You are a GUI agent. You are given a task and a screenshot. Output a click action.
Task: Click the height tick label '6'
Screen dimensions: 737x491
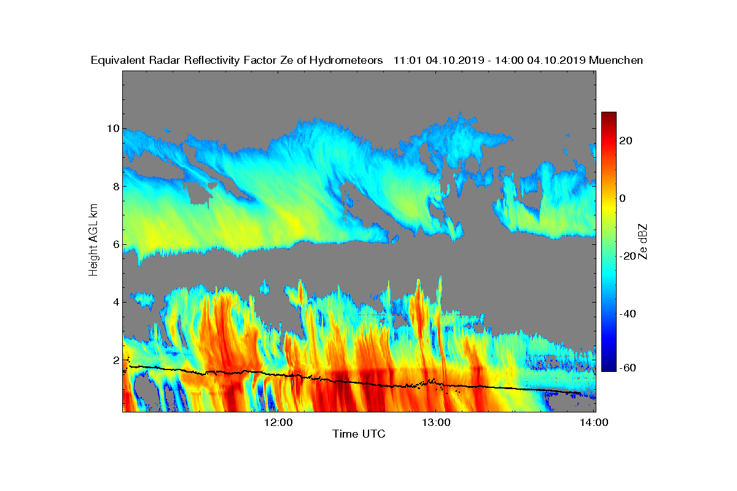click(115, 244)
